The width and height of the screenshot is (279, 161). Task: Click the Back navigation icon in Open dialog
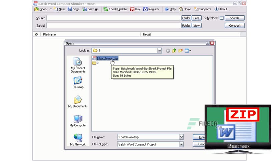point(168,51)
